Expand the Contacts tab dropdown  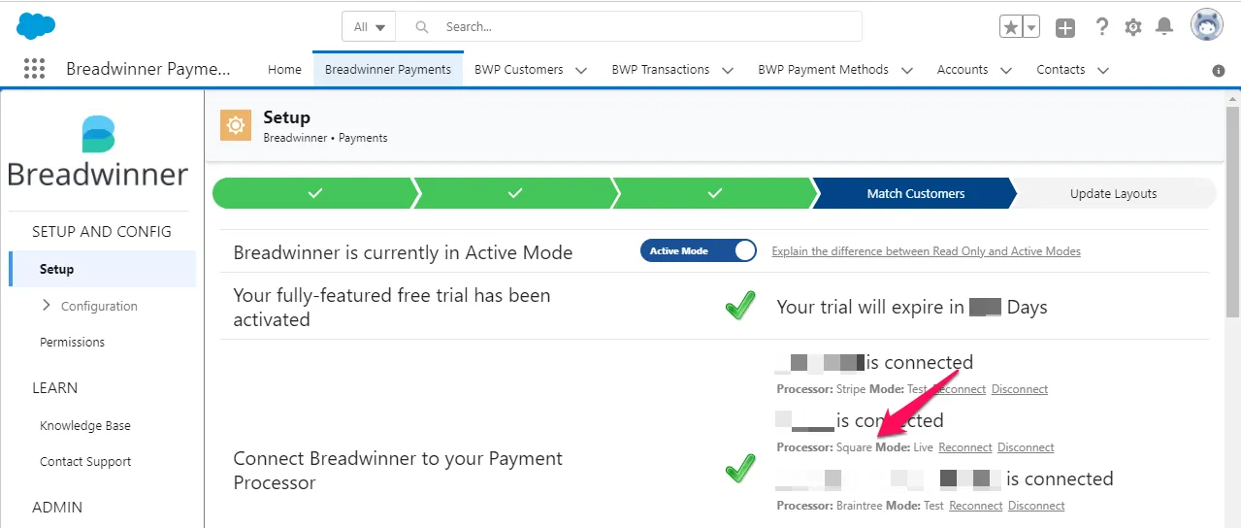1103,70
